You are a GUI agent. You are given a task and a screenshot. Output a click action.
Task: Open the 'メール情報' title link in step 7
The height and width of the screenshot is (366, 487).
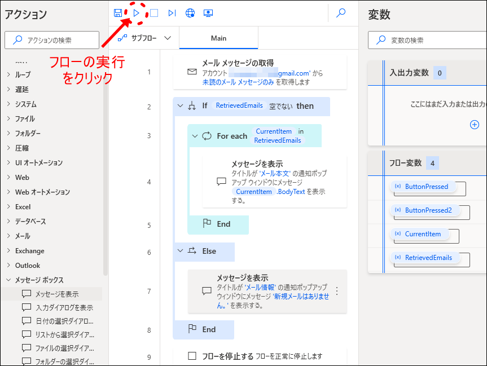(260, 288)
